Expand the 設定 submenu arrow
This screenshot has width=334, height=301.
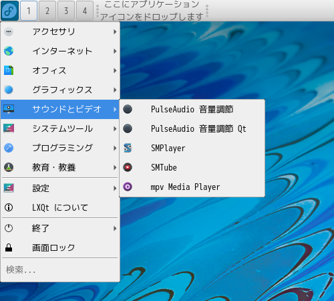tap(115, 189)
